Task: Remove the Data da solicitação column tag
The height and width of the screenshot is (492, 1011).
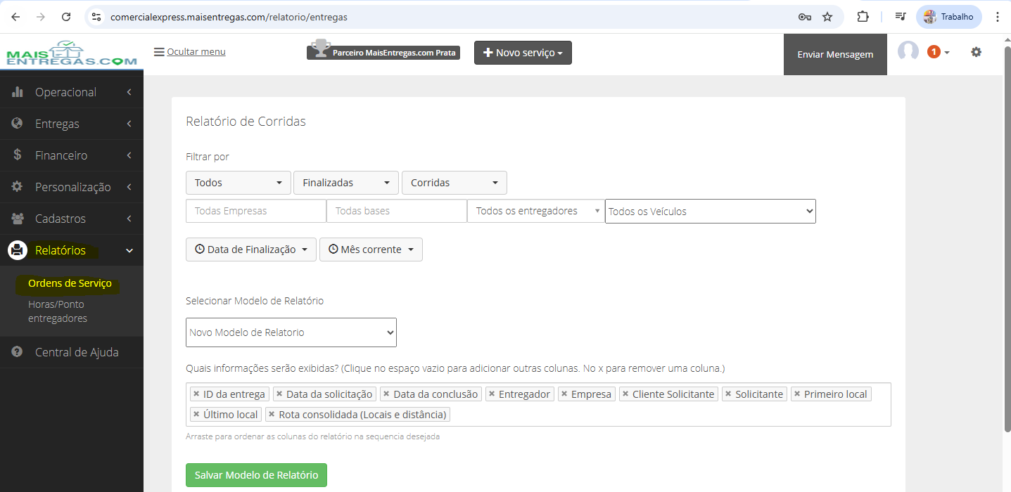Action: coord(279,394)
